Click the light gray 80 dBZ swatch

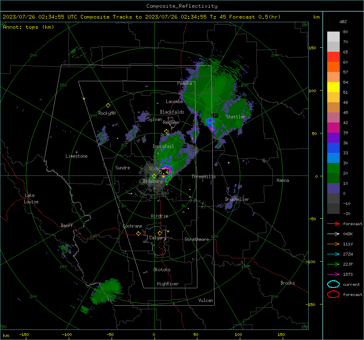point(333,37)
